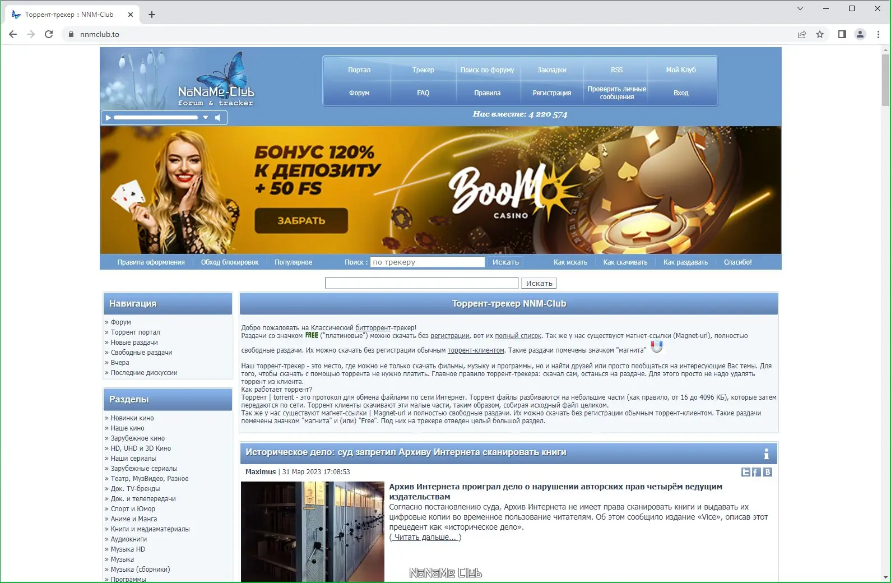This screenshot has width=891, height=583.
Task: Open the Chrome three-dot menu
Action: pyautogui.click(x=878, y=34)
